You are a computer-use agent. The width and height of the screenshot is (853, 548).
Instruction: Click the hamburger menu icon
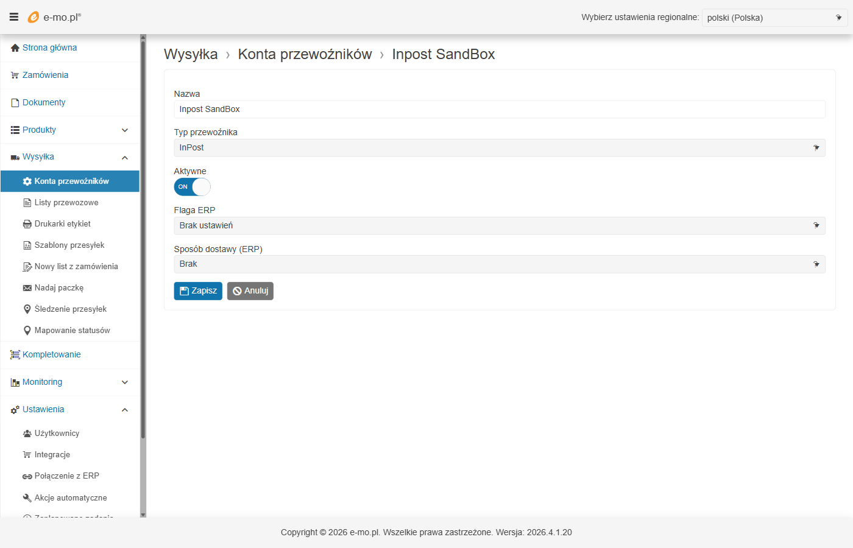click(13, 17)
